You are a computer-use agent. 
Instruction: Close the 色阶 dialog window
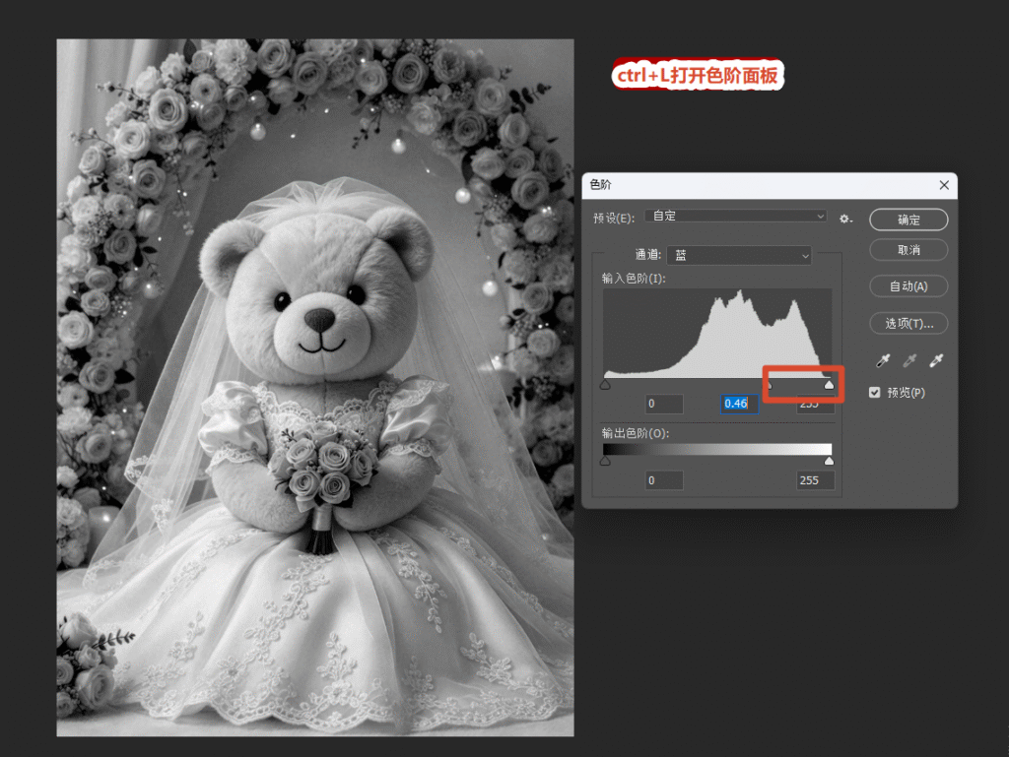click(944, 185)
